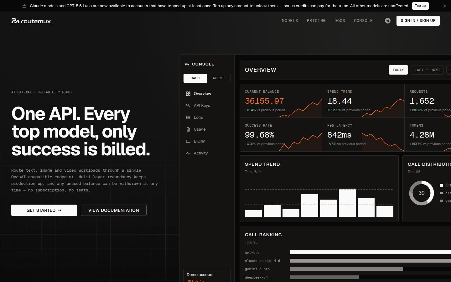Open Overview in the console sidebar
Screen dimensions: 451x282
click(207, 94)
